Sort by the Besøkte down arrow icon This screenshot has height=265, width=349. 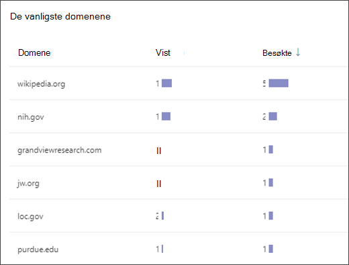(298, 52)
